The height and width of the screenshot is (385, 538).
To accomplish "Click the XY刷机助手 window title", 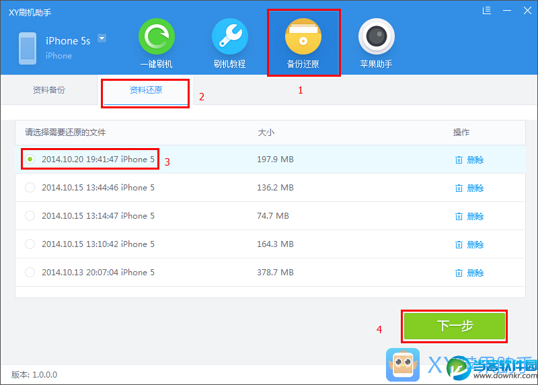I will (x=30, y=13).
